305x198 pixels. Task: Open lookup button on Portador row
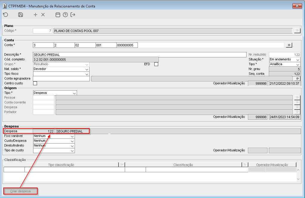[297, 112]
